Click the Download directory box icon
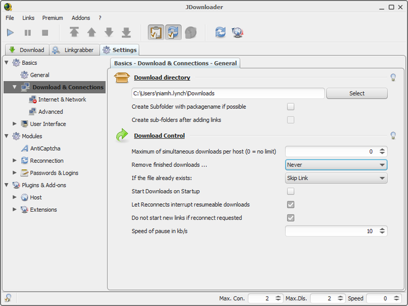 point(122,77)
